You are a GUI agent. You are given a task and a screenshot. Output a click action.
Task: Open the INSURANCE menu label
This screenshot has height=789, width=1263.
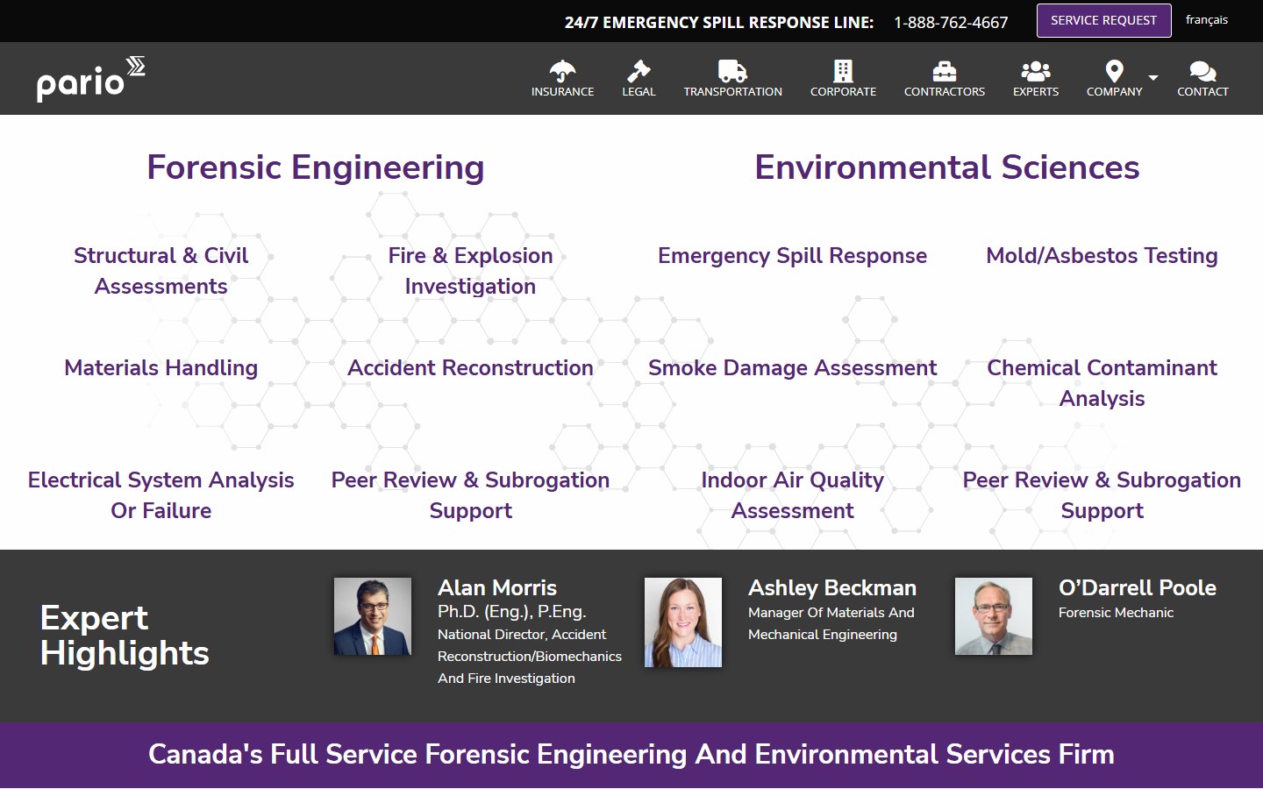click(x=562, y=91)
